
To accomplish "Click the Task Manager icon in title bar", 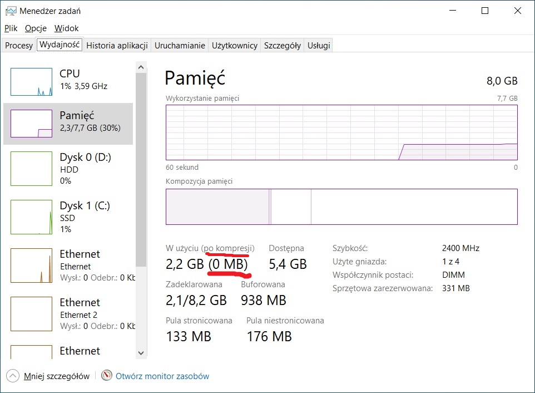I will pyautogui.click(x=10, y=11).
